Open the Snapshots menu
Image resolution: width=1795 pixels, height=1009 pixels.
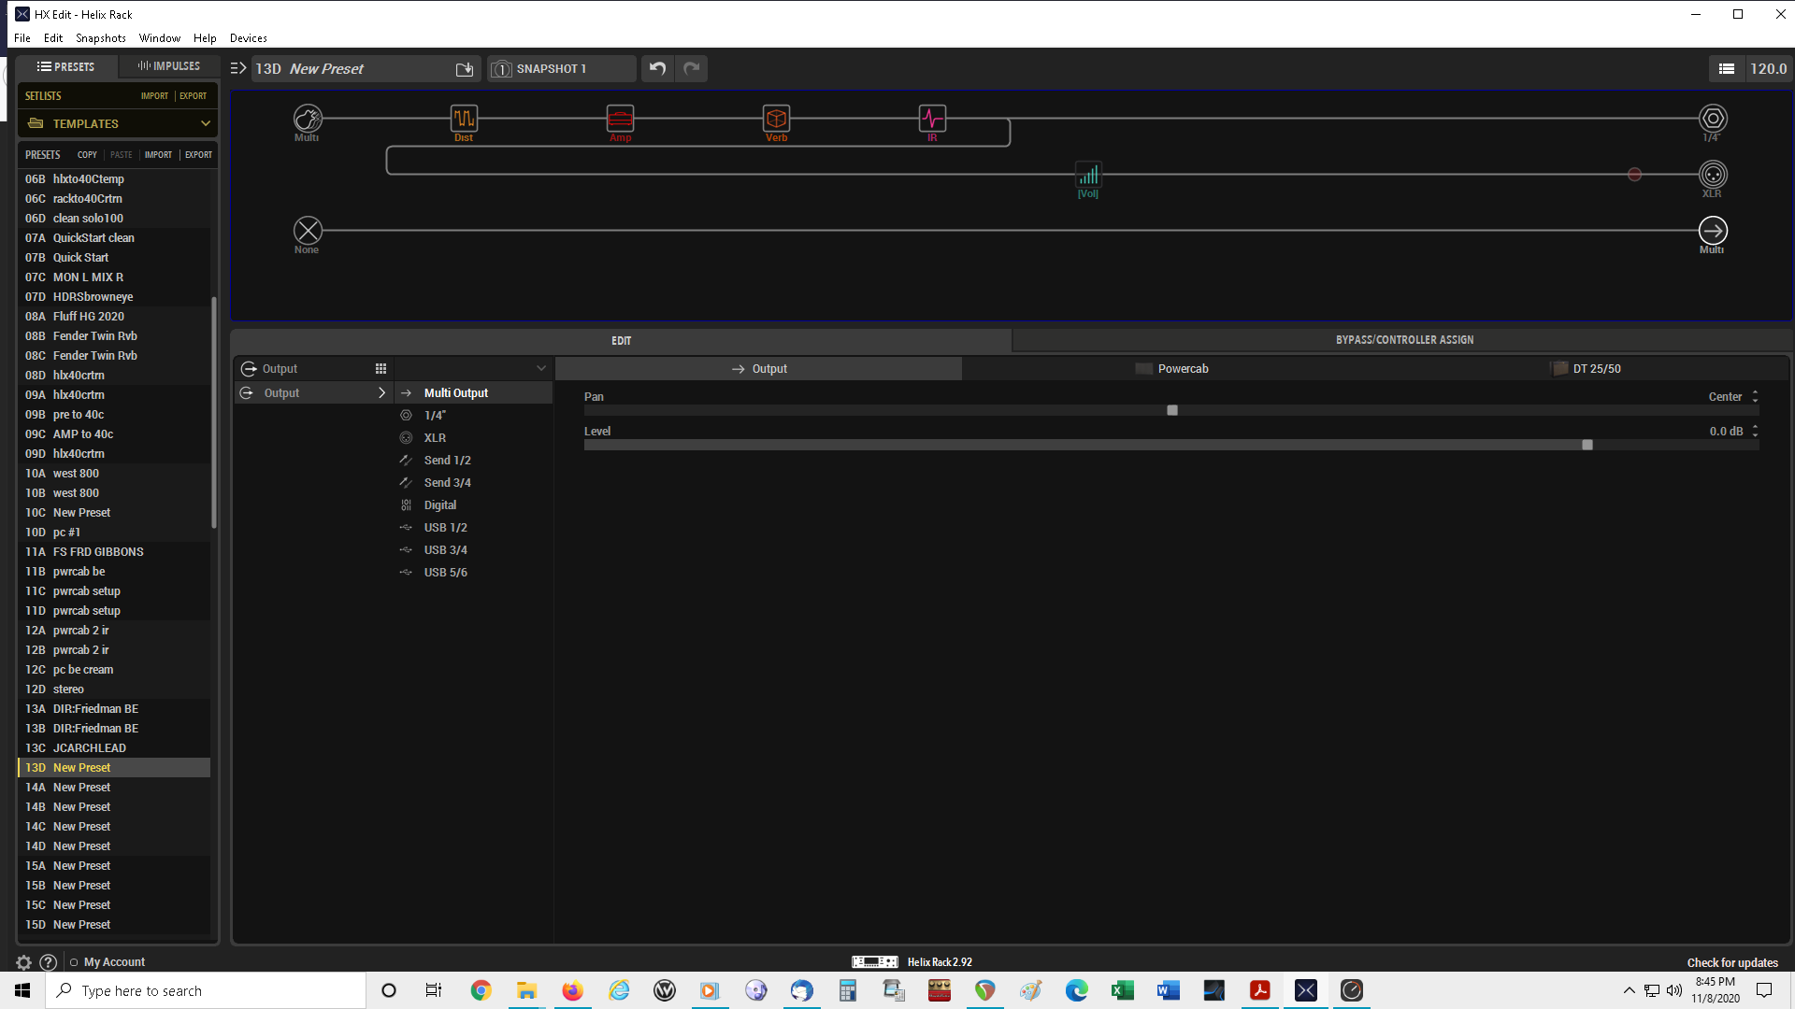click(100, 38)
